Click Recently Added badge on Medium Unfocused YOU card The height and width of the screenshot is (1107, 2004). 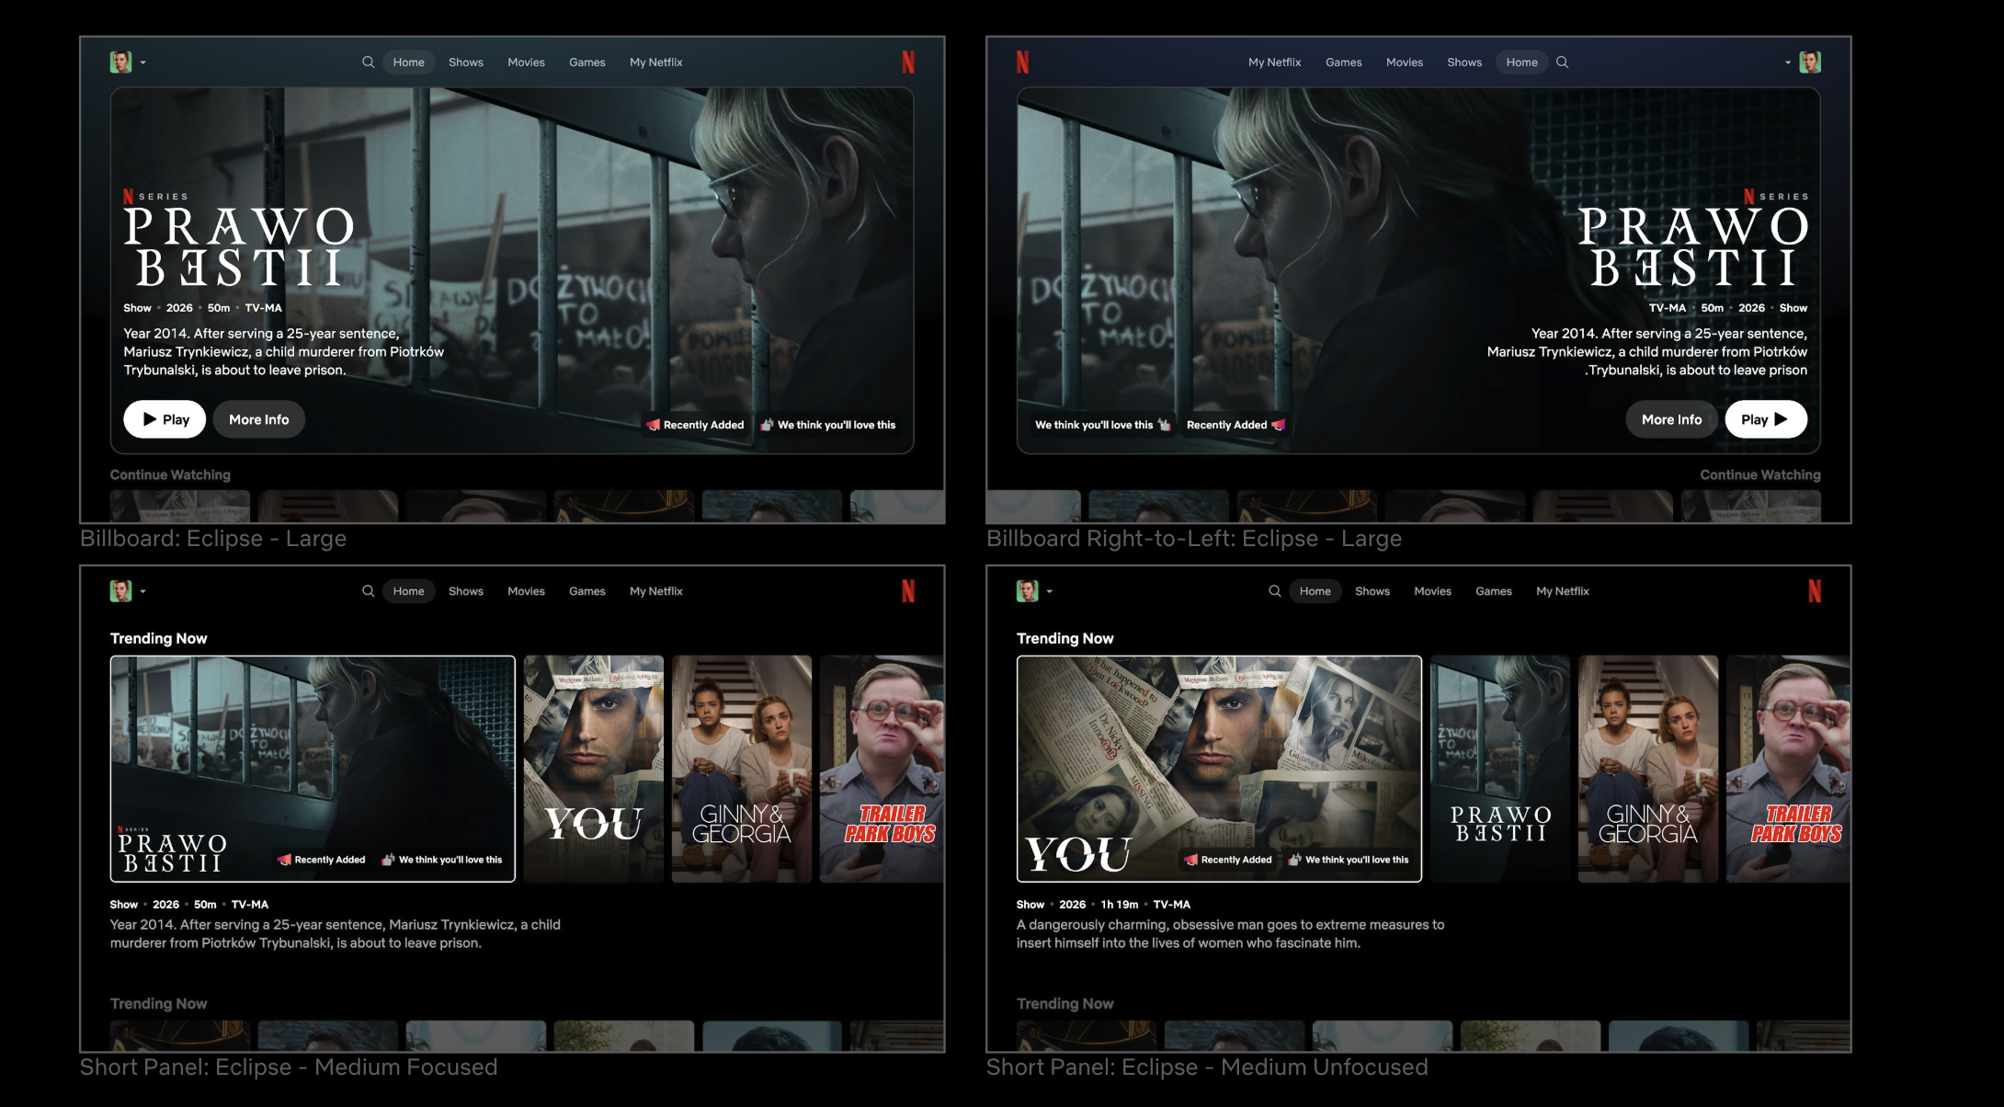pos(1227,860)
